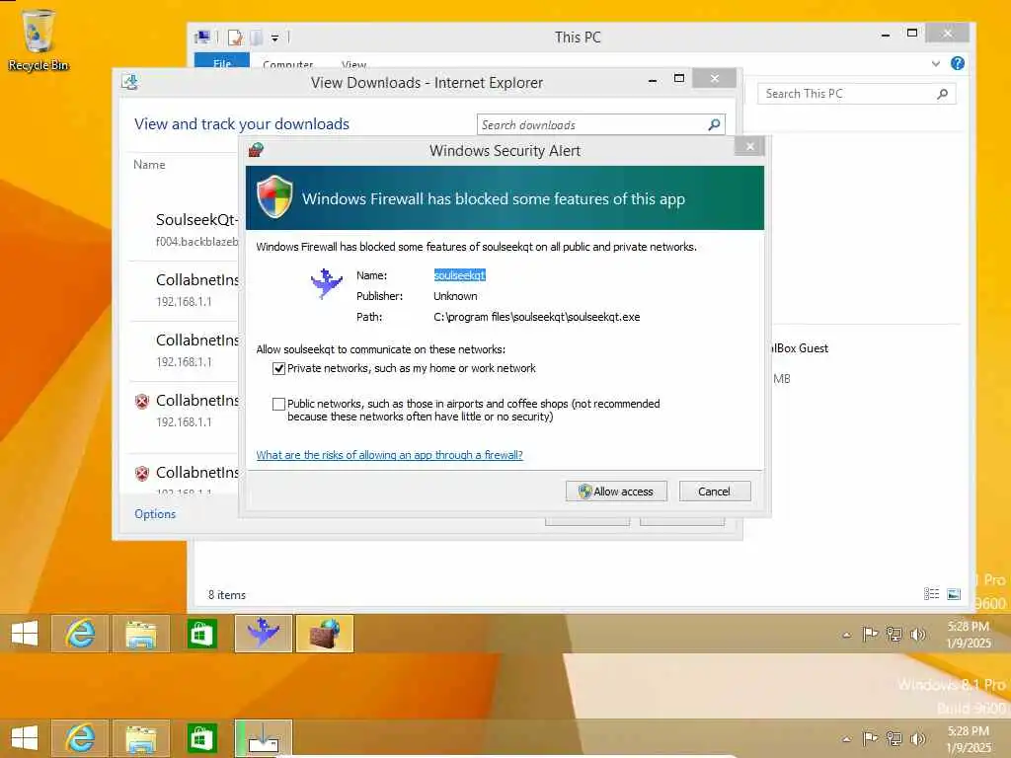The width and height of the screenshot is (1011, 758).
Task: Click the '8 items' status text
Action: point(227,595)
